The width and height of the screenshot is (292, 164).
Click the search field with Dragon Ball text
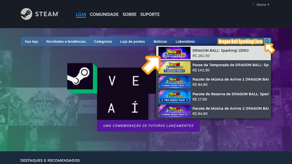240,41
